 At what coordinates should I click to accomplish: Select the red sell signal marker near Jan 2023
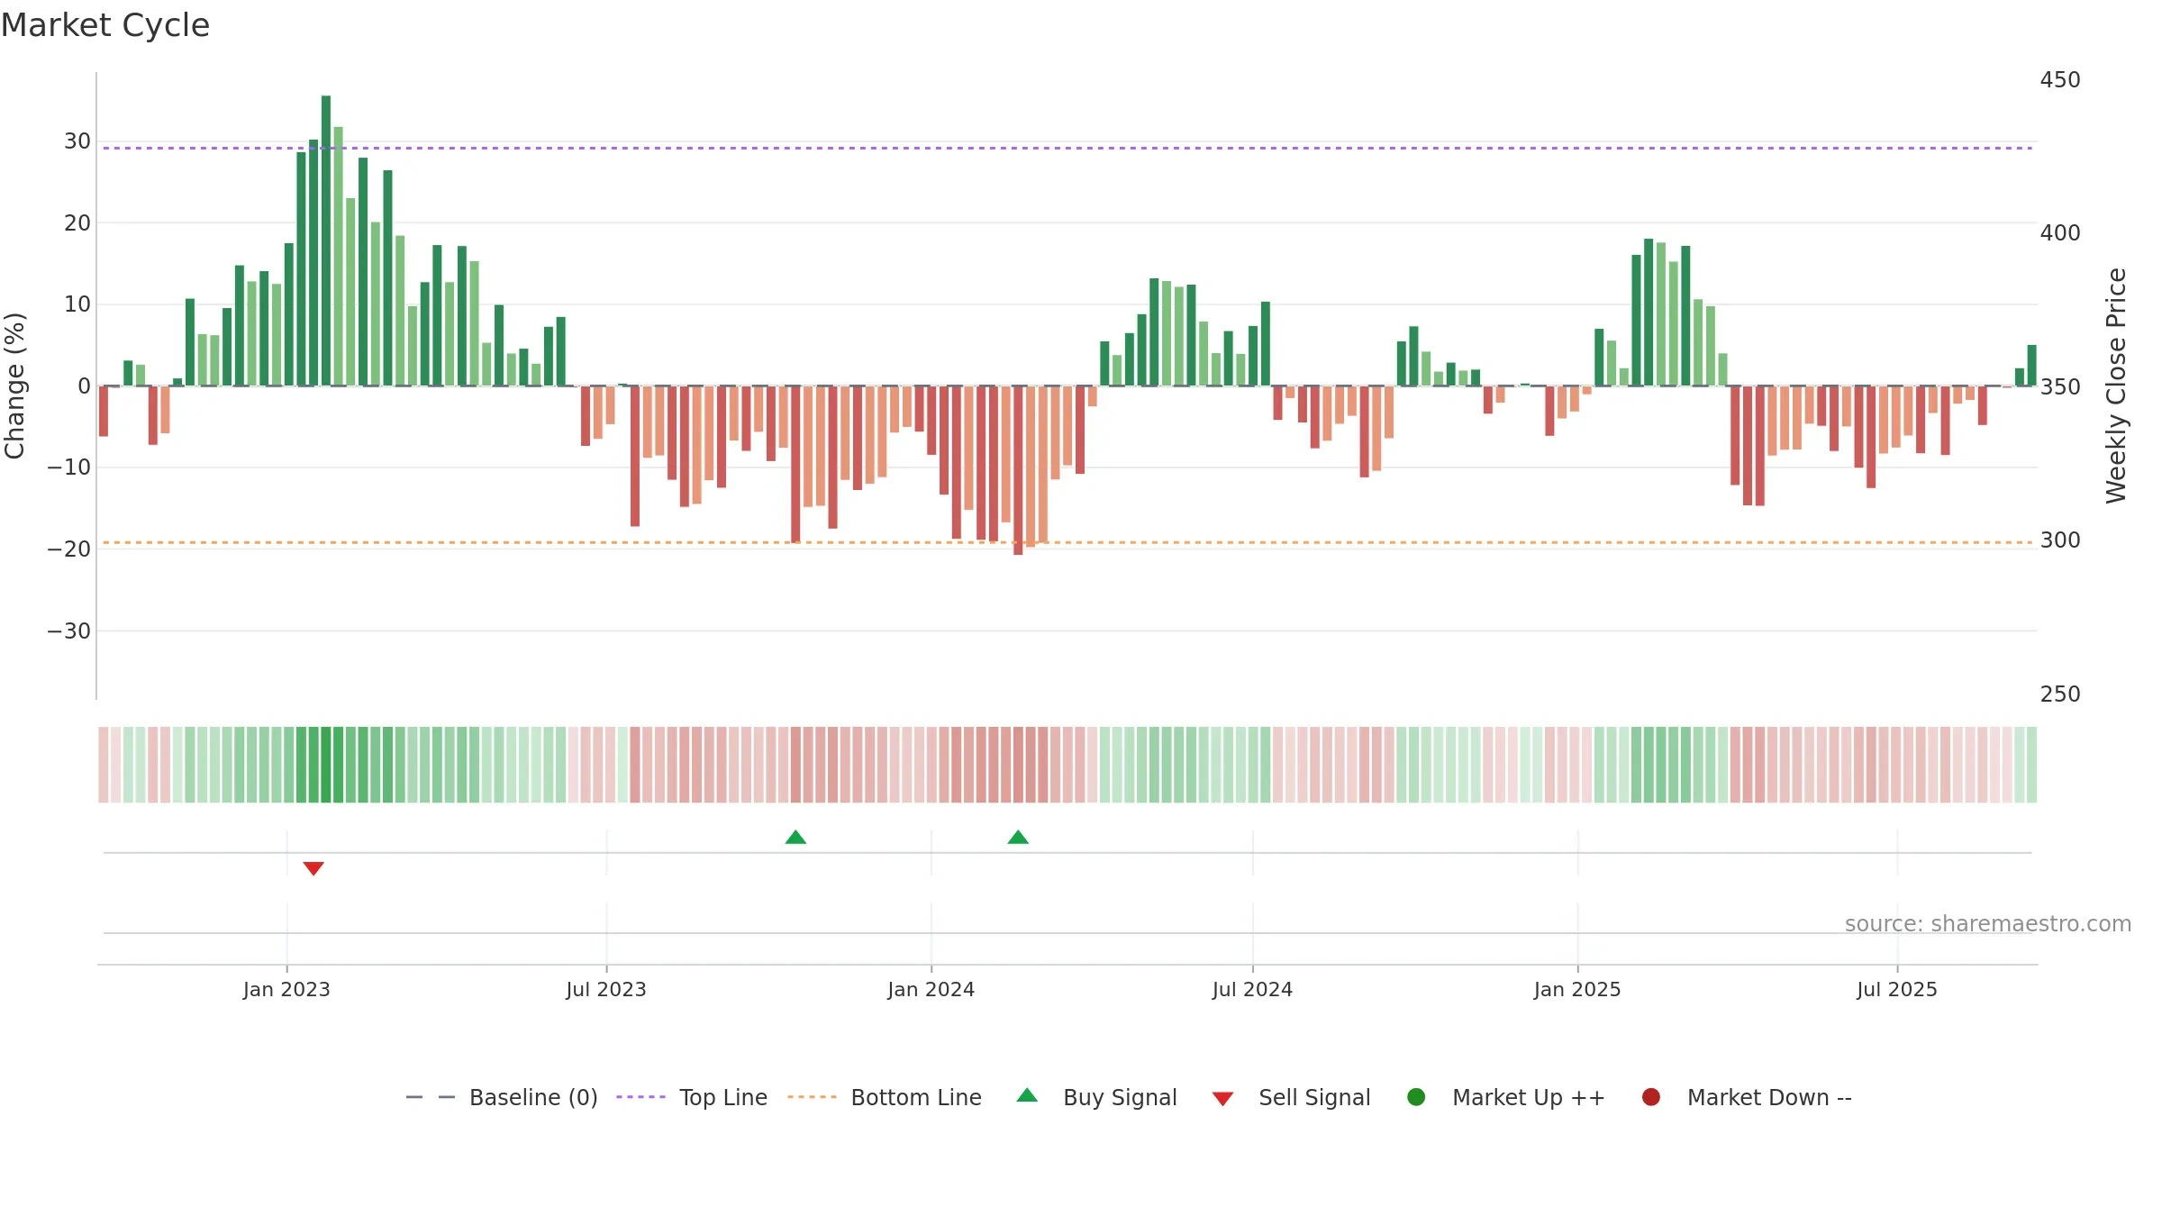(313, 868)
